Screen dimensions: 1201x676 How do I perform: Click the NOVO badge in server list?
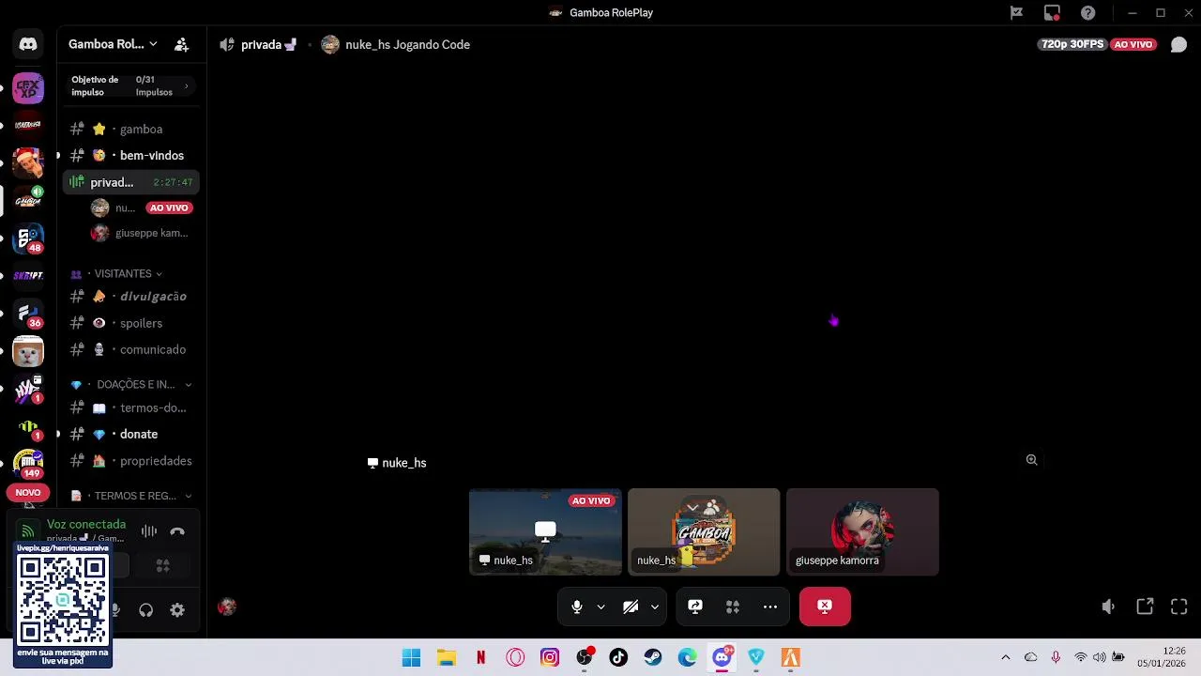28,492
